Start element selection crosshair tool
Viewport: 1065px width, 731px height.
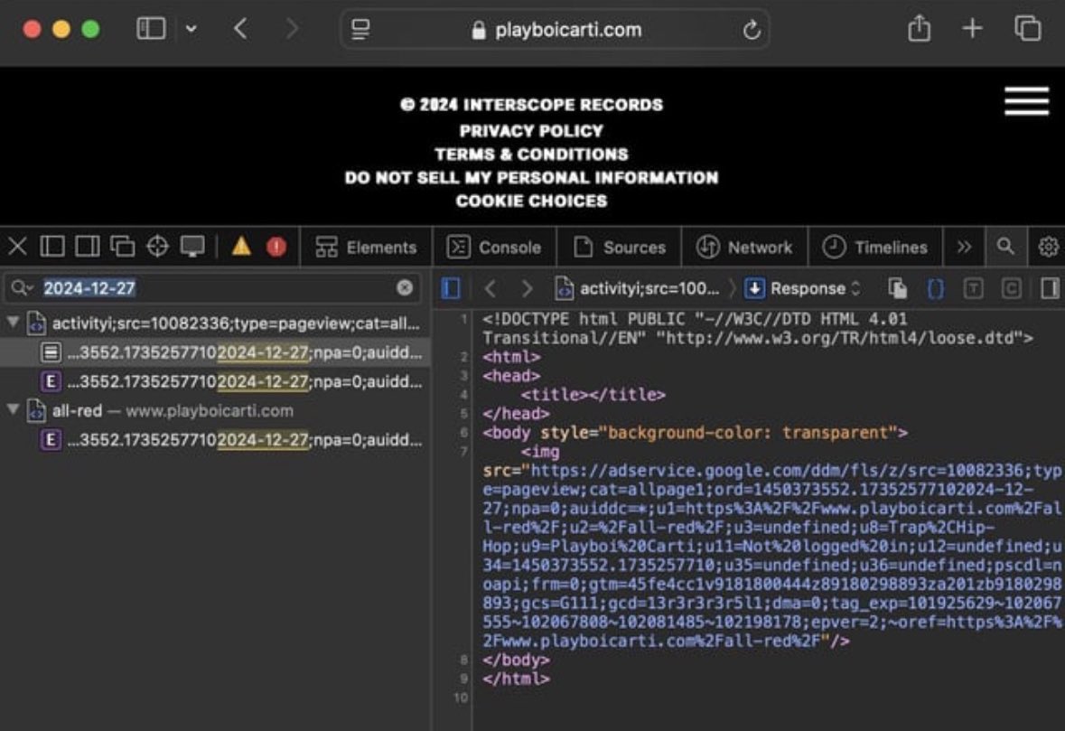pyautogui.click(x=157, y=247)
